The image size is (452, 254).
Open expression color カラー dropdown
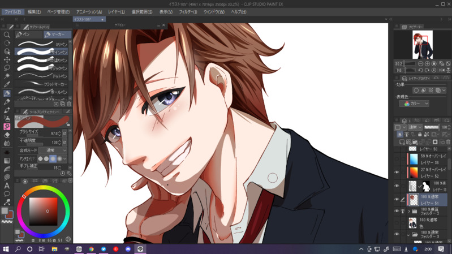pos(414,104)
